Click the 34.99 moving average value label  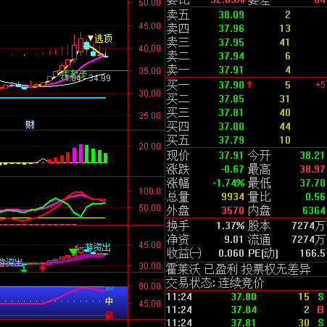click(99, 78)
